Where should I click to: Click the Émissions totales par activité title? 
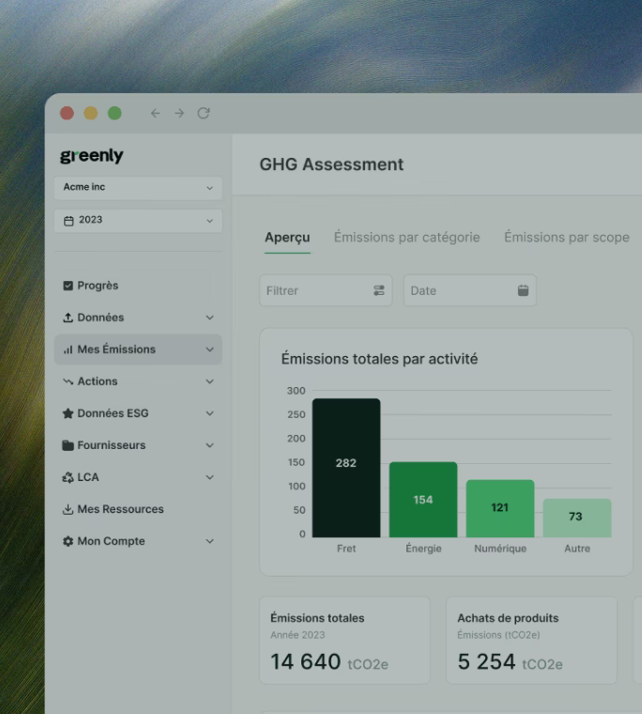point(379,359)
